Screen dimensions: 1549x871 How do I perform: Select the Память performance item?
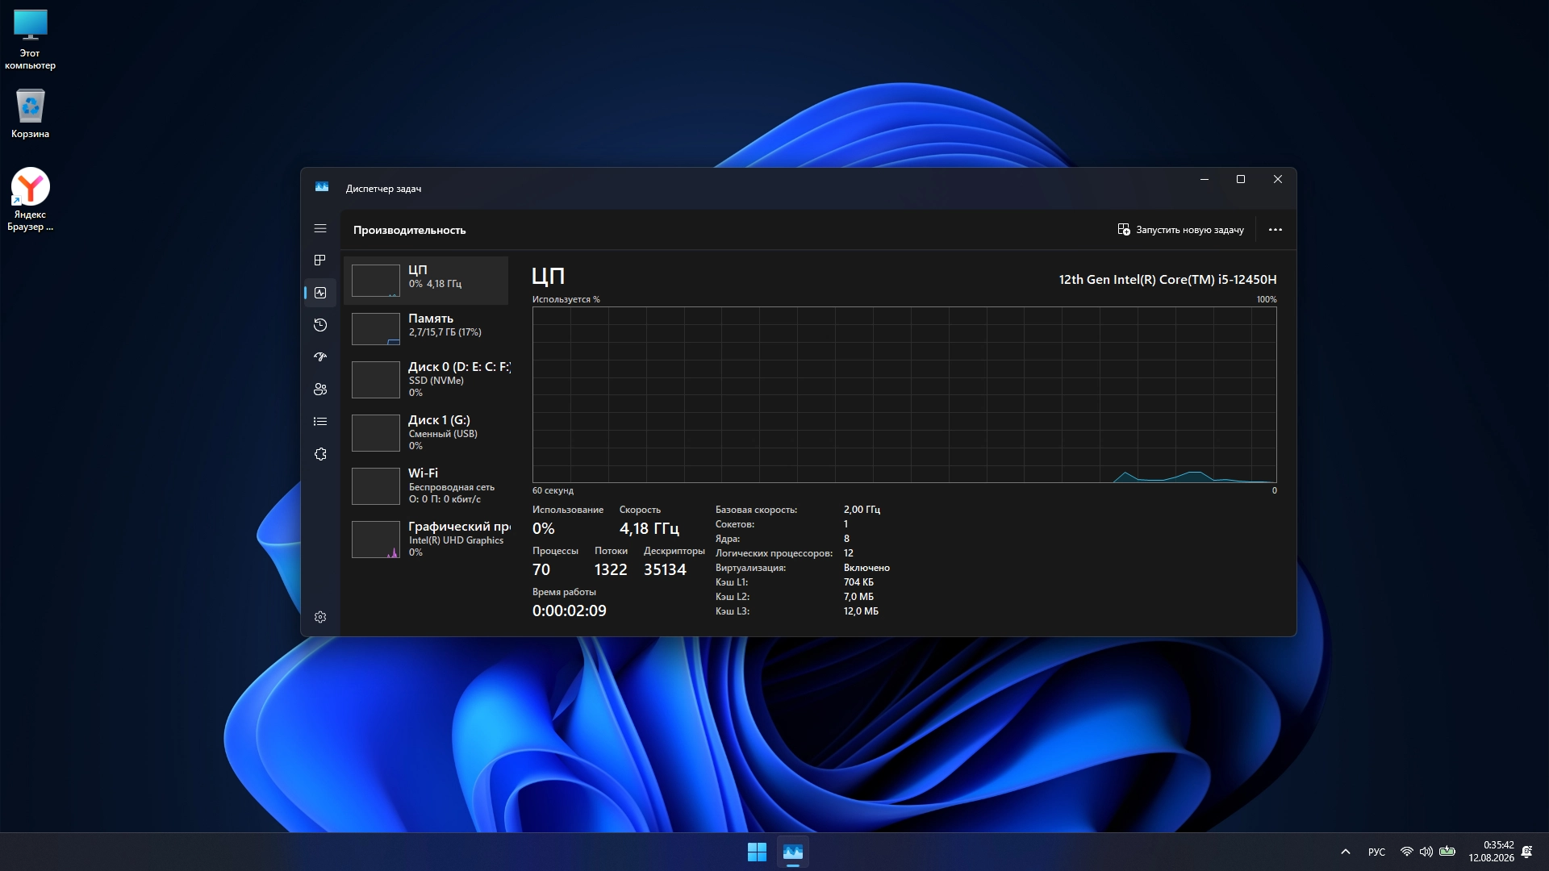tap(426, 329)
